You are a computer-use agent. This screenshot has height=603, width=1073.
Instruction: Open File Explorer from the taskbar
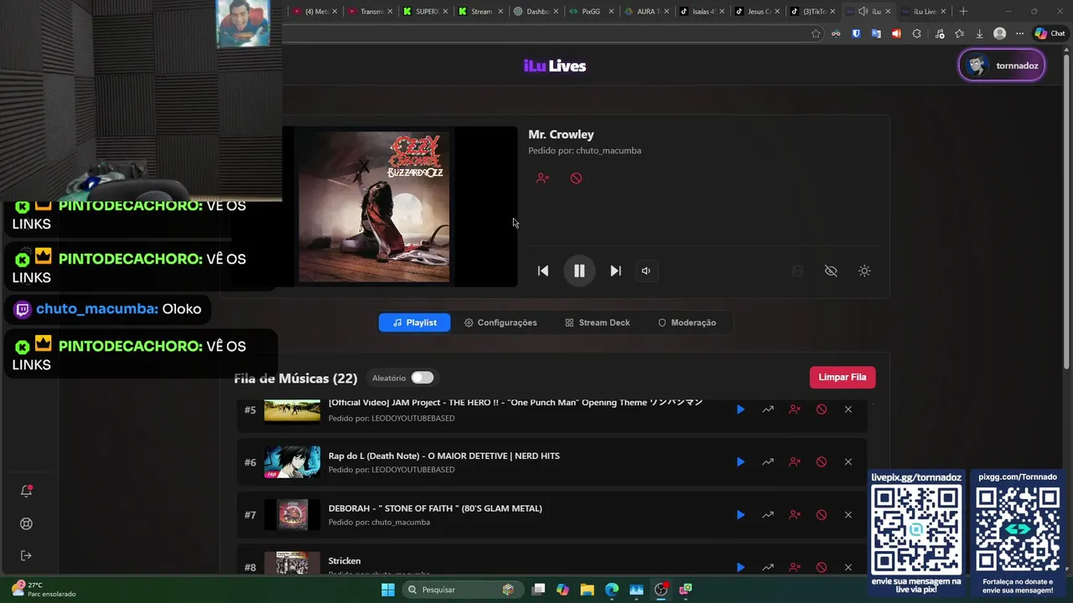click(587, 590)
